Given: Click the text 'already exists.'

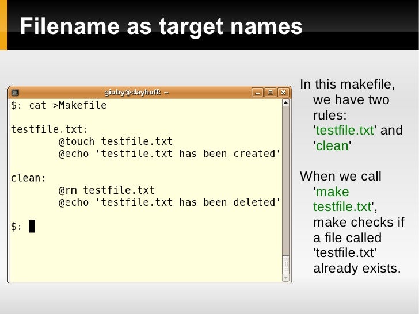Looking at the screenshot, I should coord(357,268).
